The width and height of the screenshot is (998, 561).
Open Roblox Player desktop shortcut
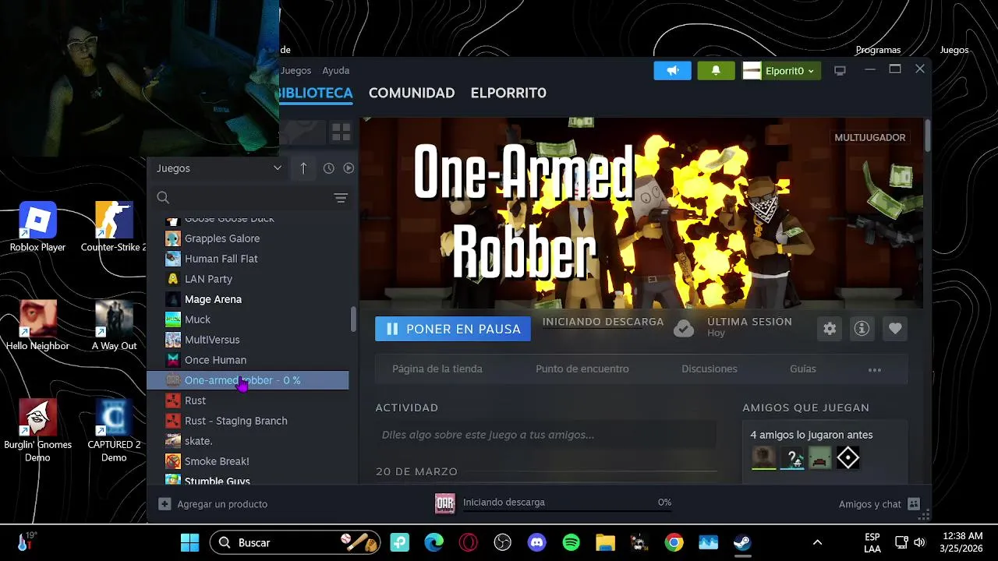(x=37, y=228)
